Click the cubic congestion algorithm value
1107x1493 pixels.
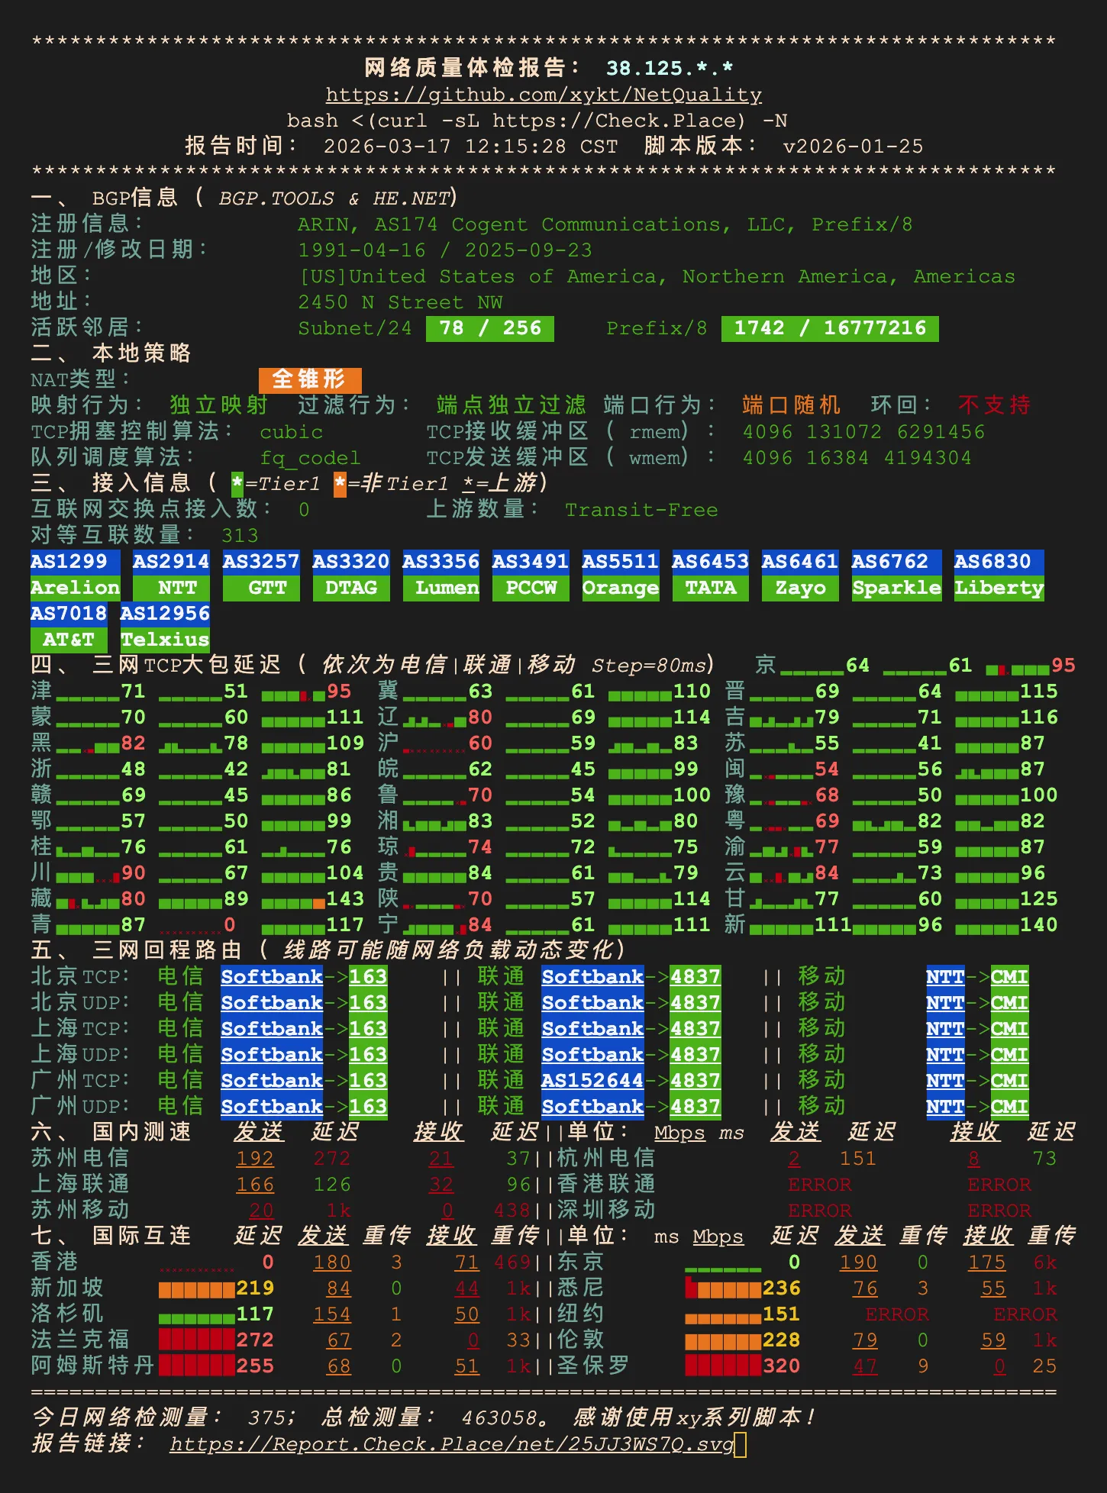pyautogui.click(x=291, y=432)
